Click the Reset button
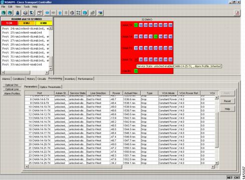Screen dimensions: 245x180 (x=227, y=101)
